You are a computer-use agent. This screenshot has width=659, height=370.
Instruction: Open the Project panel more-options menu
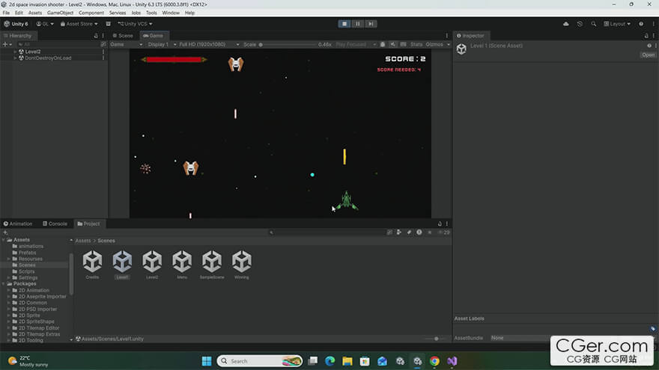pos(447,223)
